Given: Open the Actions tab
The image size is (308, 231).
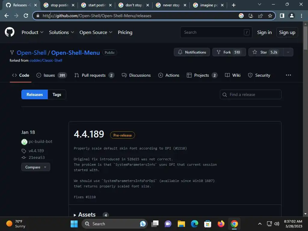Looking at the screenshot, I should click(x=169, y=75).
